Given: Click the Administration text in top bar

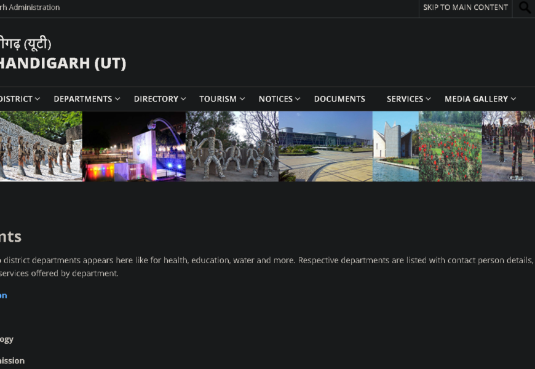Looking at the screenshot, I should [34, 7].
